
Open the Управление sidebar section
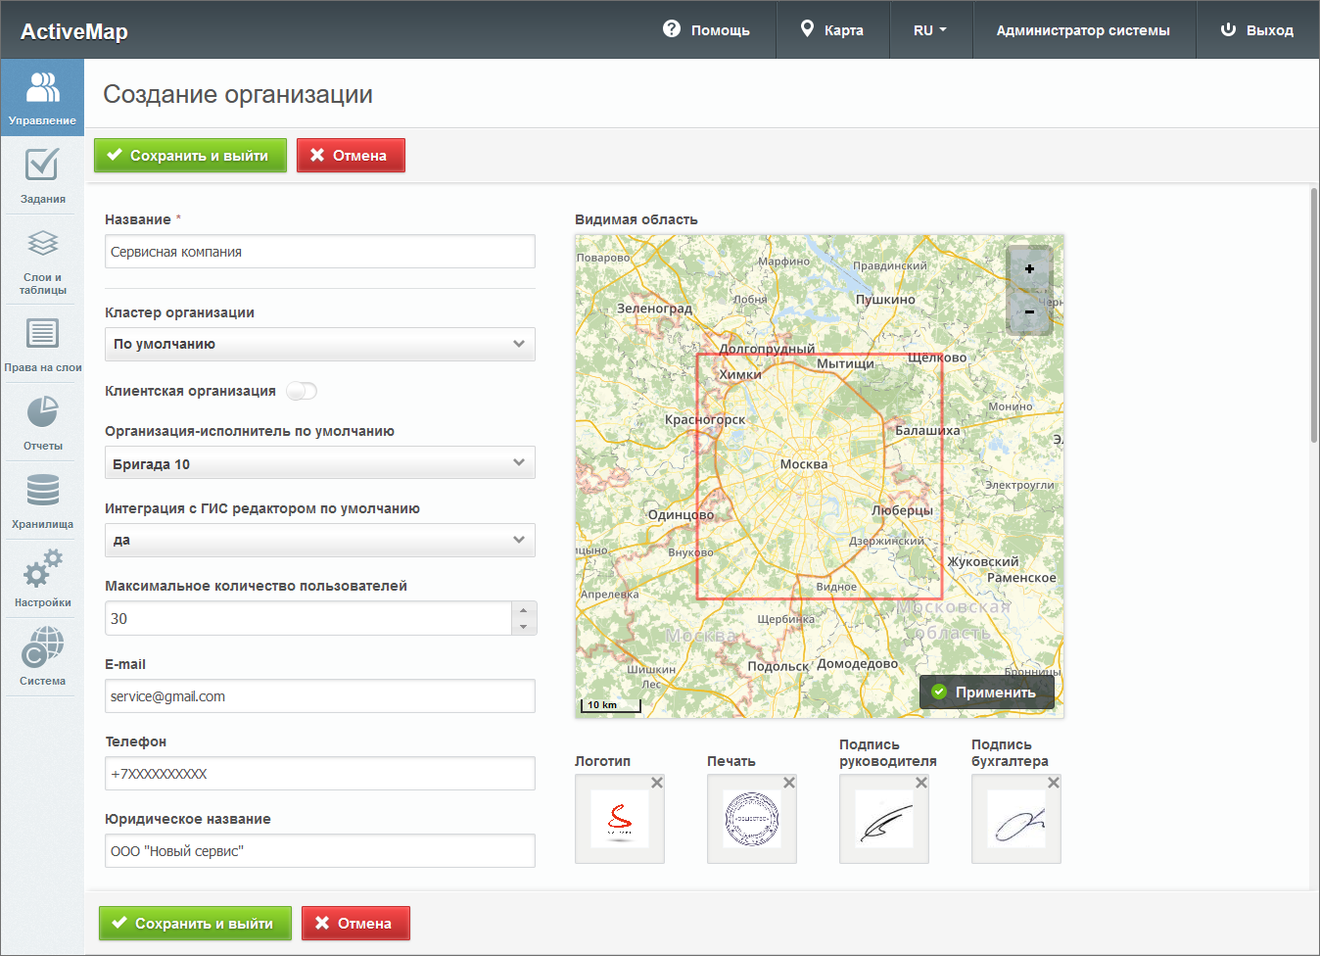coord(42,97)
